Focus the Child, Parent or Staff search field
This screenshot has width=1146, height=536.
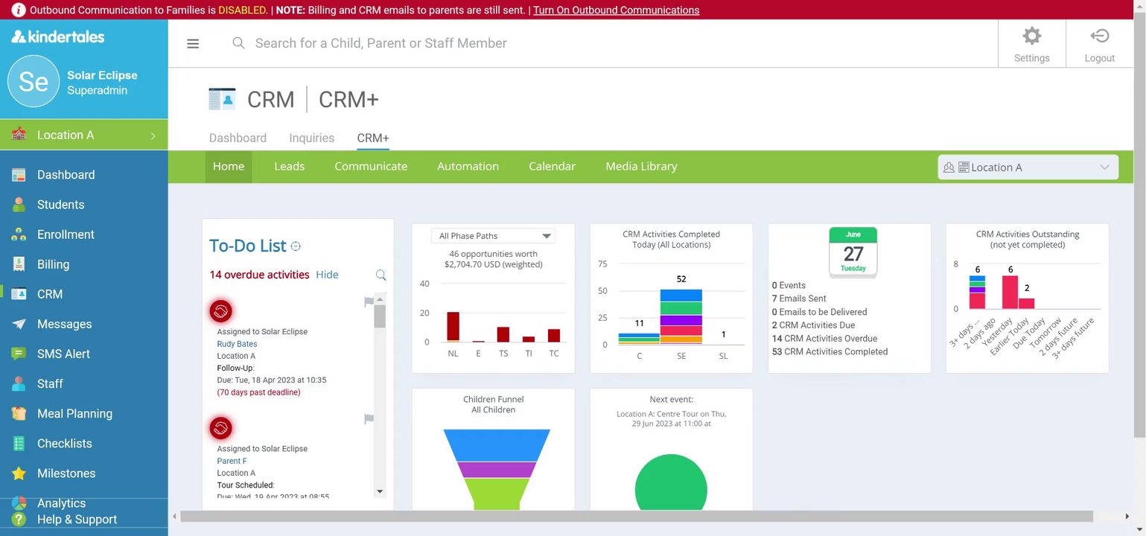[x=381, y=43]
